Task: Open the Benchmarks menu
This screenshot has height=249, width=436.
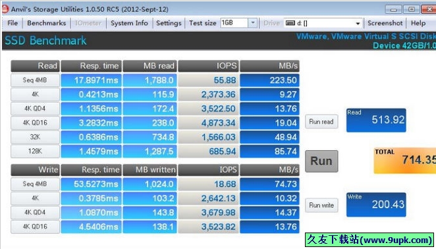Action: coord(47,23)
